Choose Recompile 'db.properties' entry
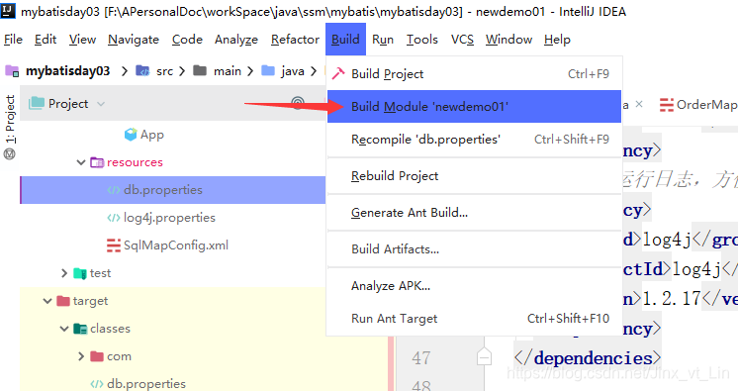This screenshot has width=738, height=391. pyautogui.click(x=474, y=140)
